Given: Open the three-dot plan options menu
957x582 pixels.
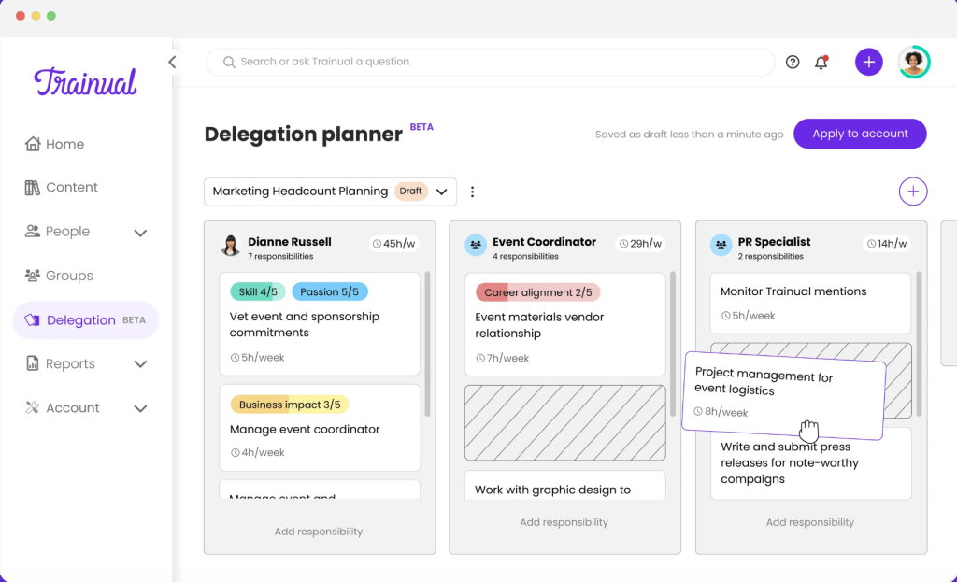Looking at the screenshot, I should click(472, 192).
